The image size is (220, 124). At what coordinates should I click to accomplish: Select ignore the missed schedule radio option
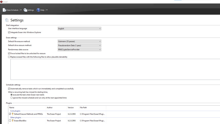[x=11, y=98]
